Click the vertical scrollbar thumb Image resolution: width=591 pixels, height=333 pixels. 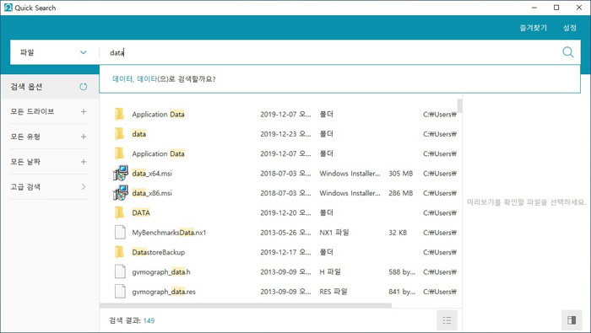459,105
